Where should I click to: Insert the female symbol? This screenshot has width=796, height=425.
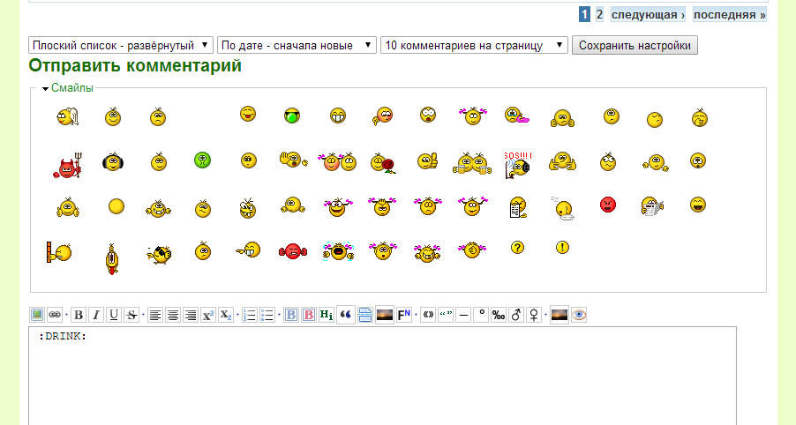click(534, 315)
